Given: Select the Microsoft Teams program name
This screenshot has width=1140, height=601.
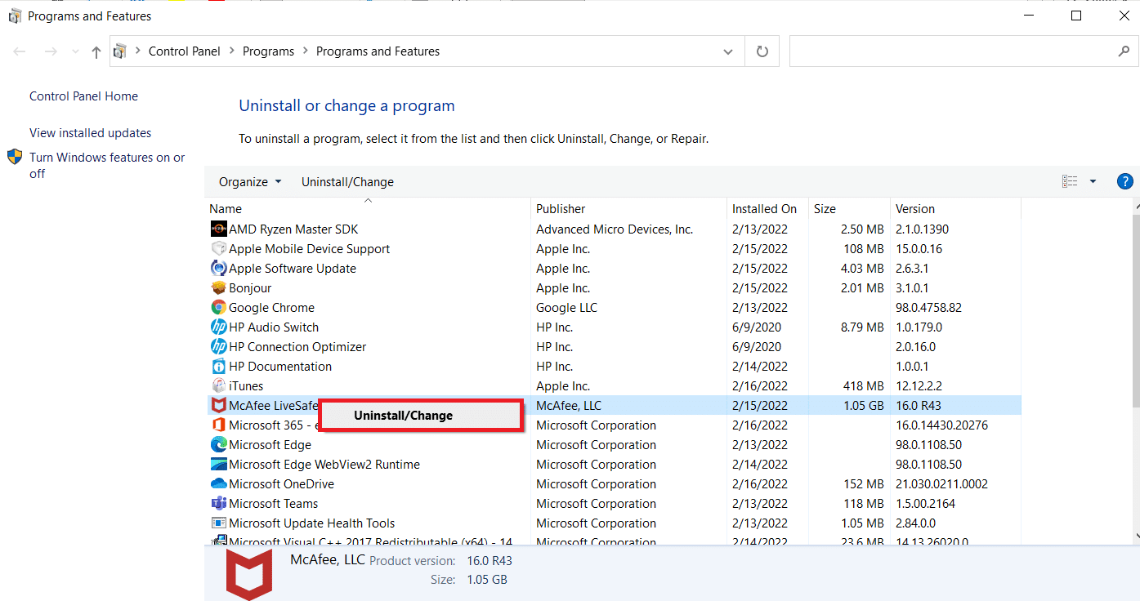Looking at the screenshot, I should pyautogui.click(x=273, y=504).
